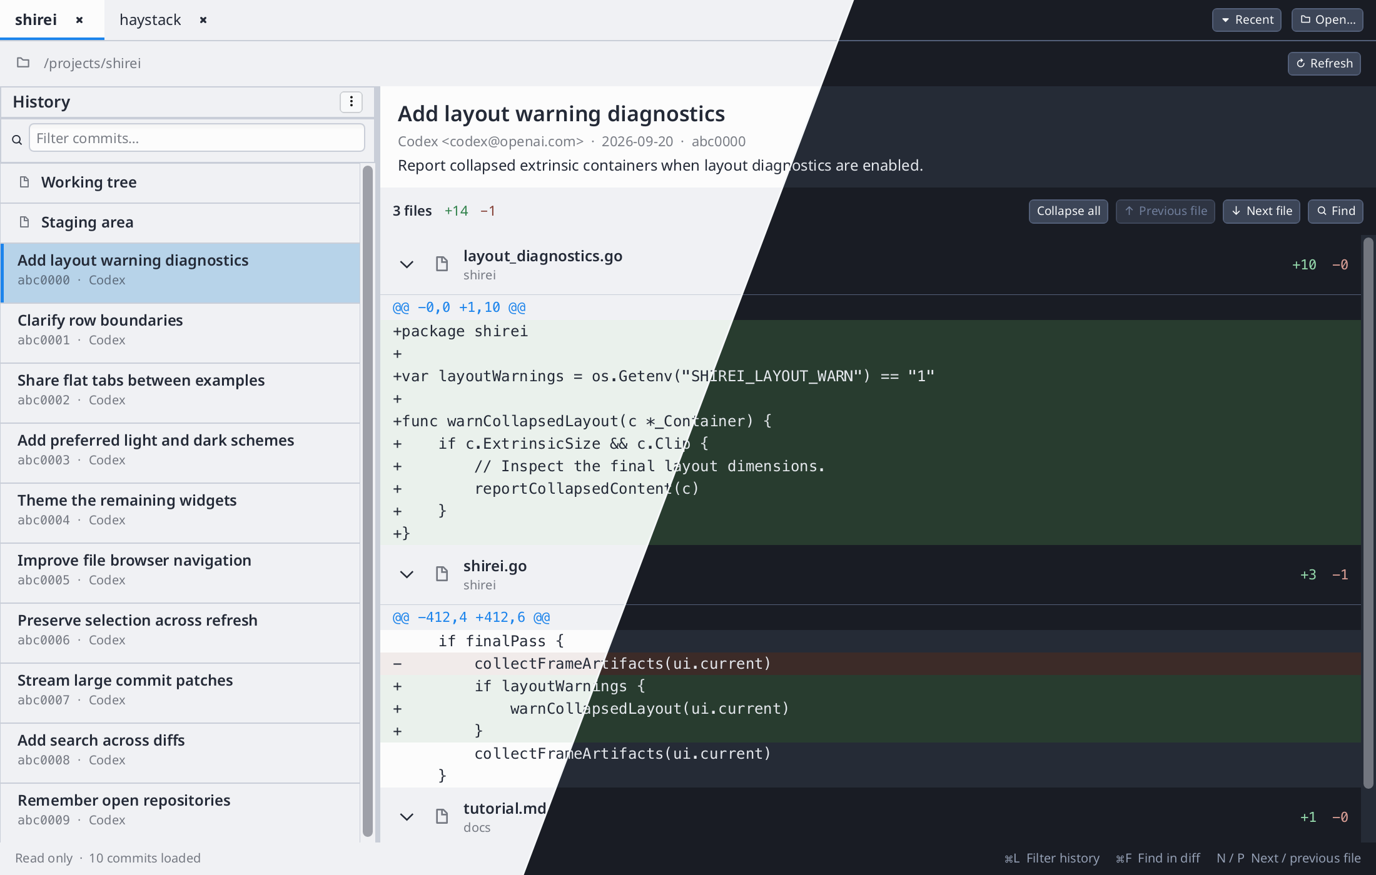Screen dimensions: 1376x875
Task: Click the '10 commits loaded' status text
Action: pyautogui.click(x=144, y=858)
